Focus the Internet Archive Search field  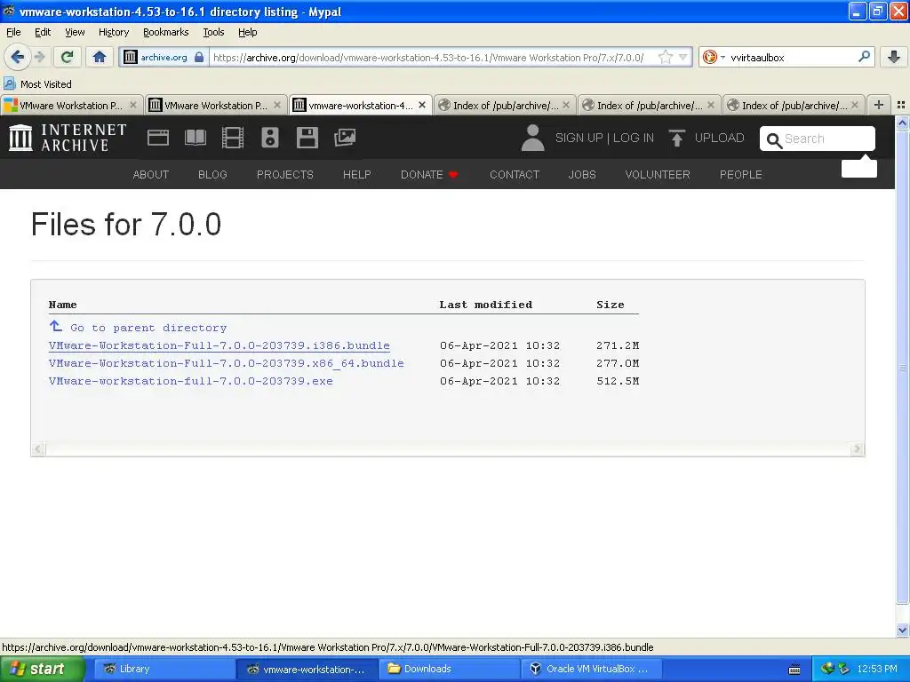[818, 139]
